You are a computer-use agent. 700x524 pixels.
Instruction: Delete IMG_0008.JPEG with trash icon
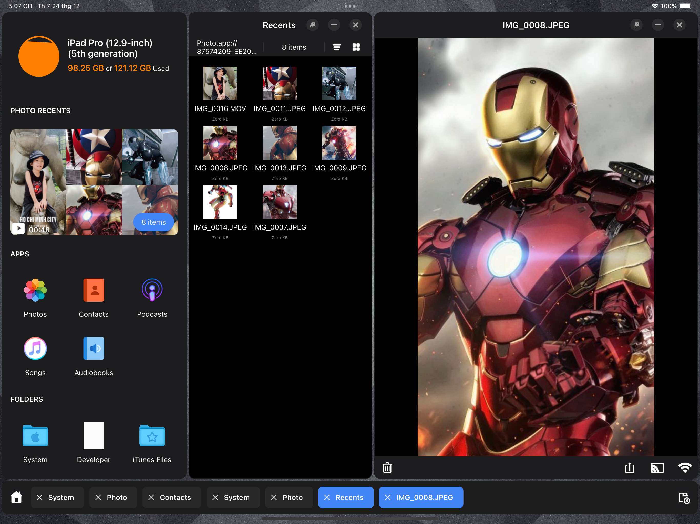click(x=387, y=468)
